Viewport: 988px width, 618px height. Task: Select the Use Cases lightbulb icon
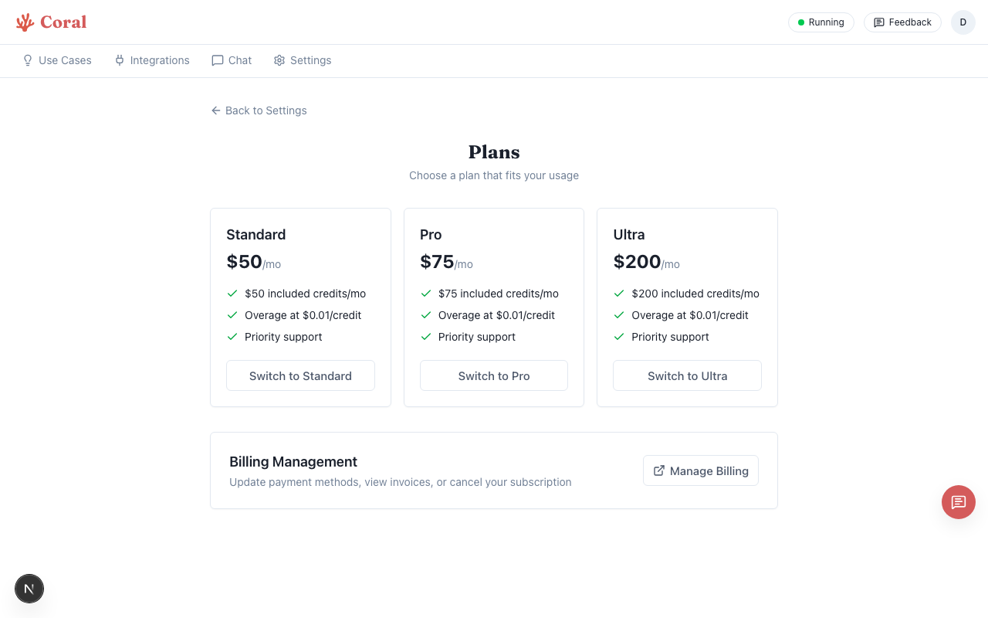[x=28, y=60]
